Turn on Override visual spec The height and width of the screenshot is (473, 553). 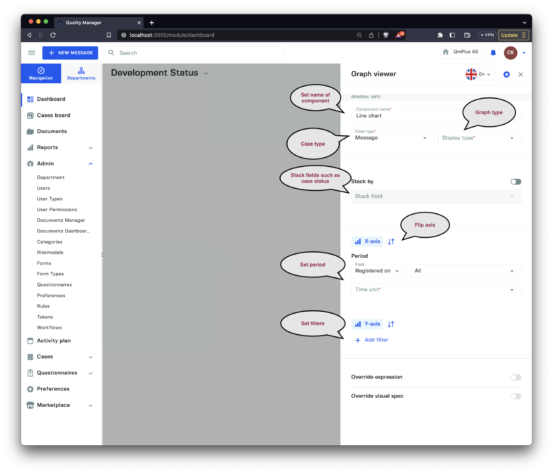coord(516,396)
